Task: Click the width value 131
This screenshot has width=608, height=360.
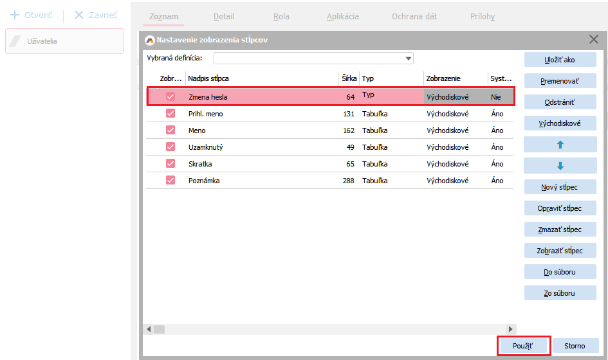Action: (349, 114)
